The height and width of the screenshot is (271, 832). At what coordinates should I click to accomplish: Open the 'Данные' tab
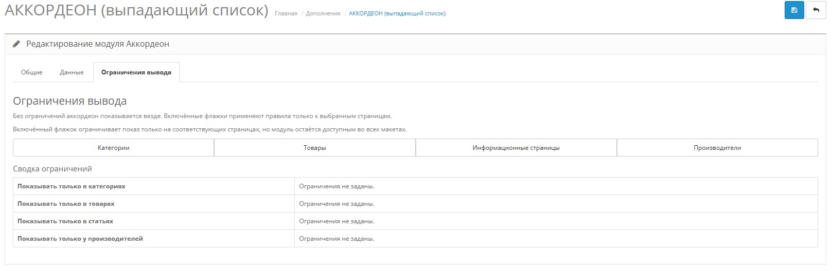click(x=72, y=72)
